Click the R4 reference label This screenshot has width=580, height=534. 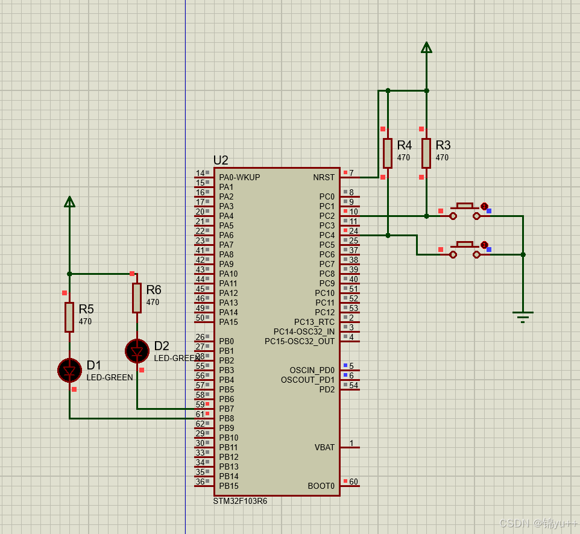pos(405,145)
